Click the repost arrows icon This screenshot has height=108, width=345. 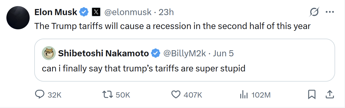tap(108, 95)
